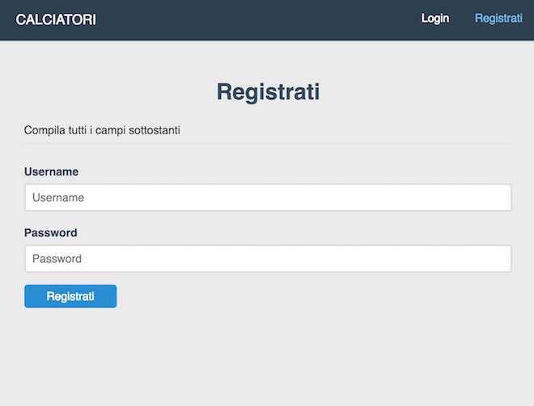Open the Login page from navbar

click(434, 19)
